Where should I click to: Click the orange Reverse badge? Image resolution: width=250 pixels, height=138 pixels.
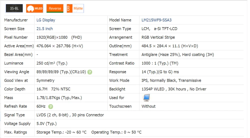(55, 8)
